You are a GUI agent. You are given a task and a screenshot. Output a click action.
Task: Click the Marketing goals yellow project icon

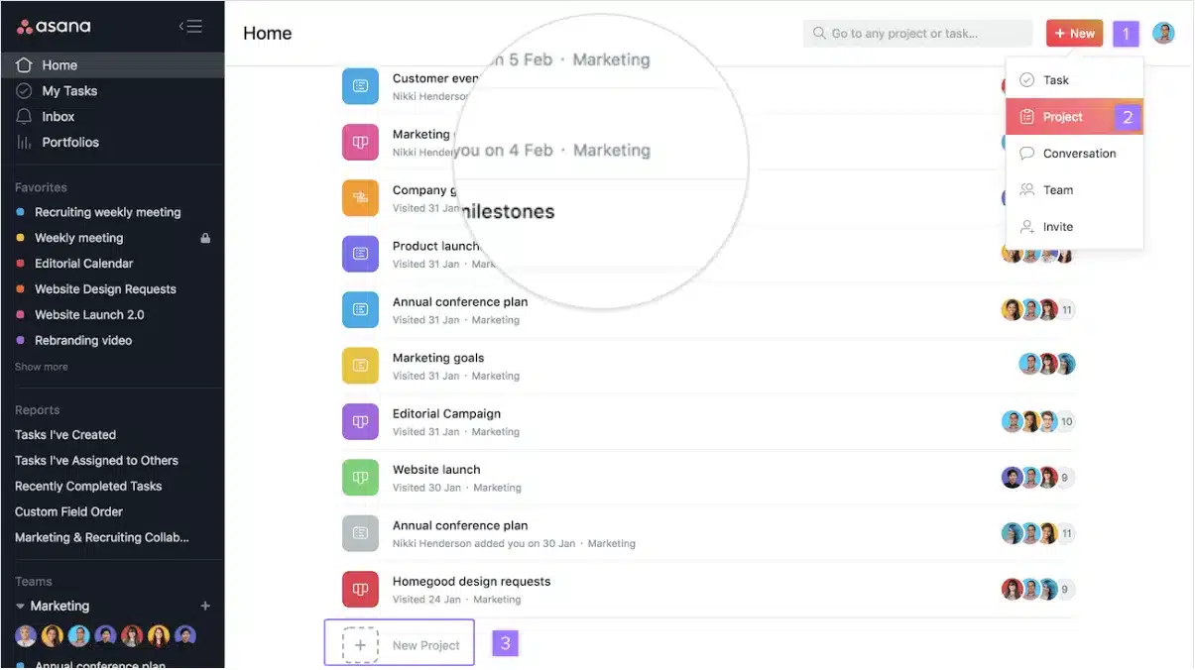click(x=359, y=365)
